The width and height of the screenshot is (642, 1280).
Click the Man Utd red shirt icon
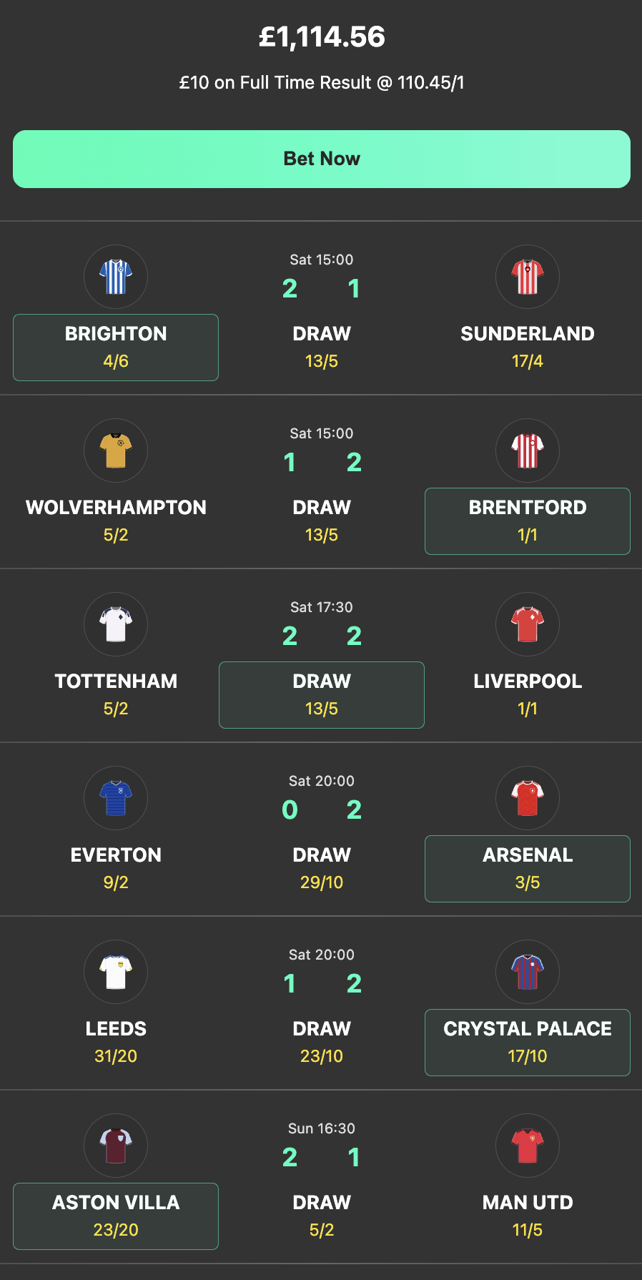click(527, 1146)
